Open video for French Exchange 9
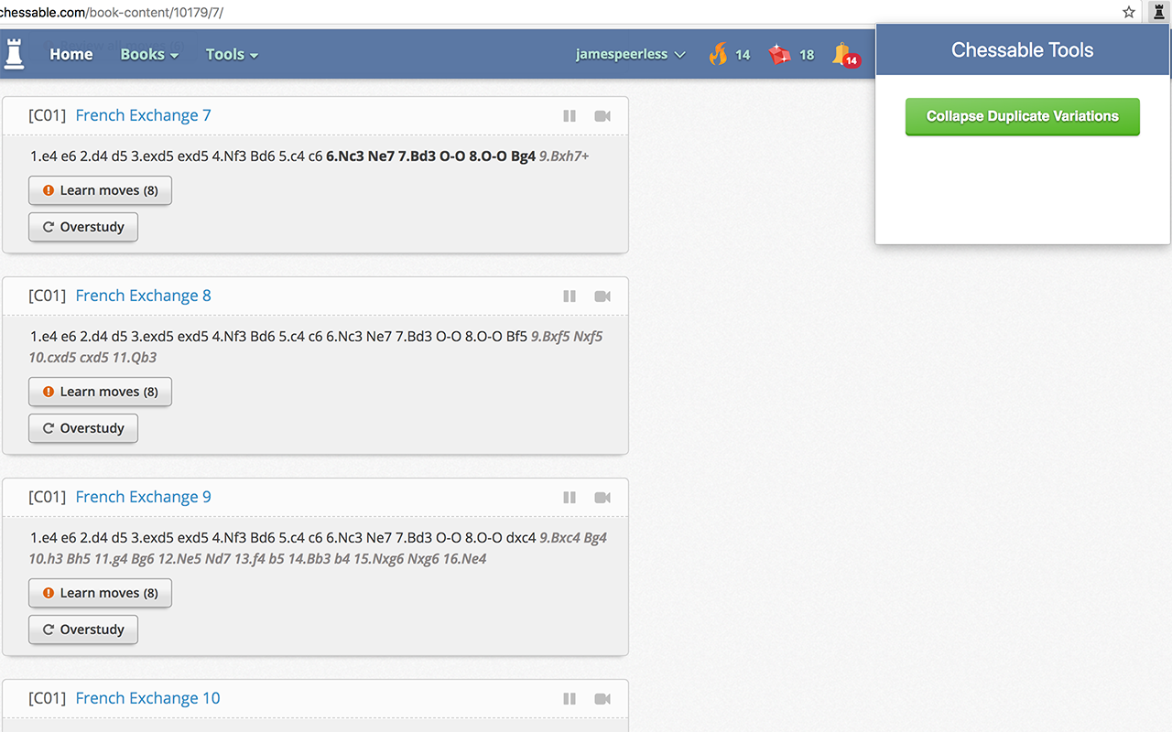 point(602,498)
